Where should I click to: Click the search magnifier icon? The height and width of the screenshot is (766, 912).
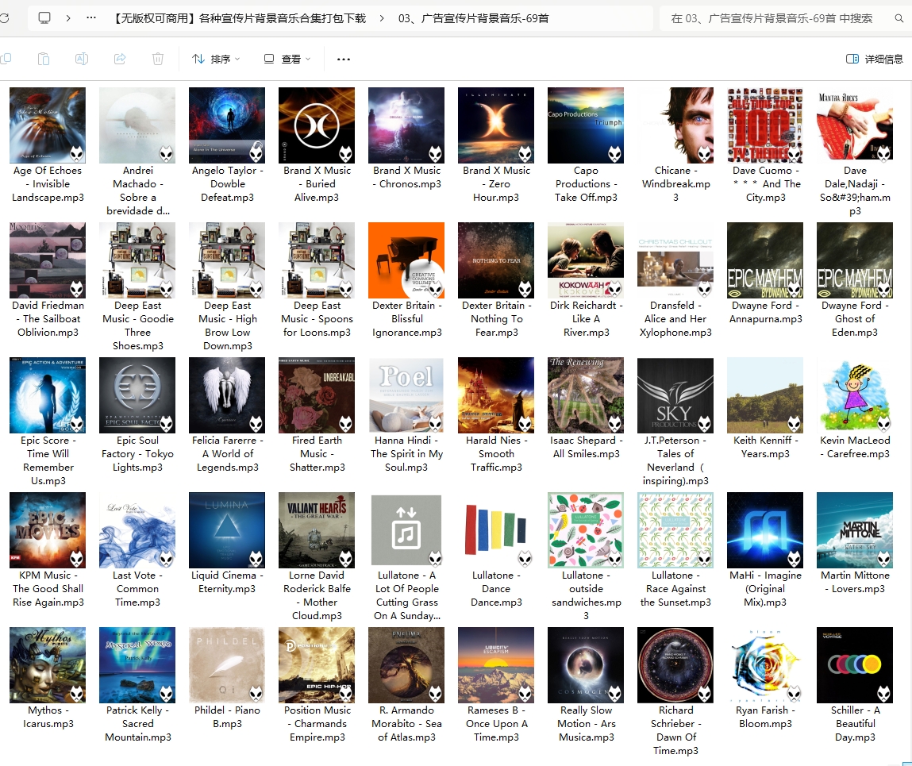point(899,18)
